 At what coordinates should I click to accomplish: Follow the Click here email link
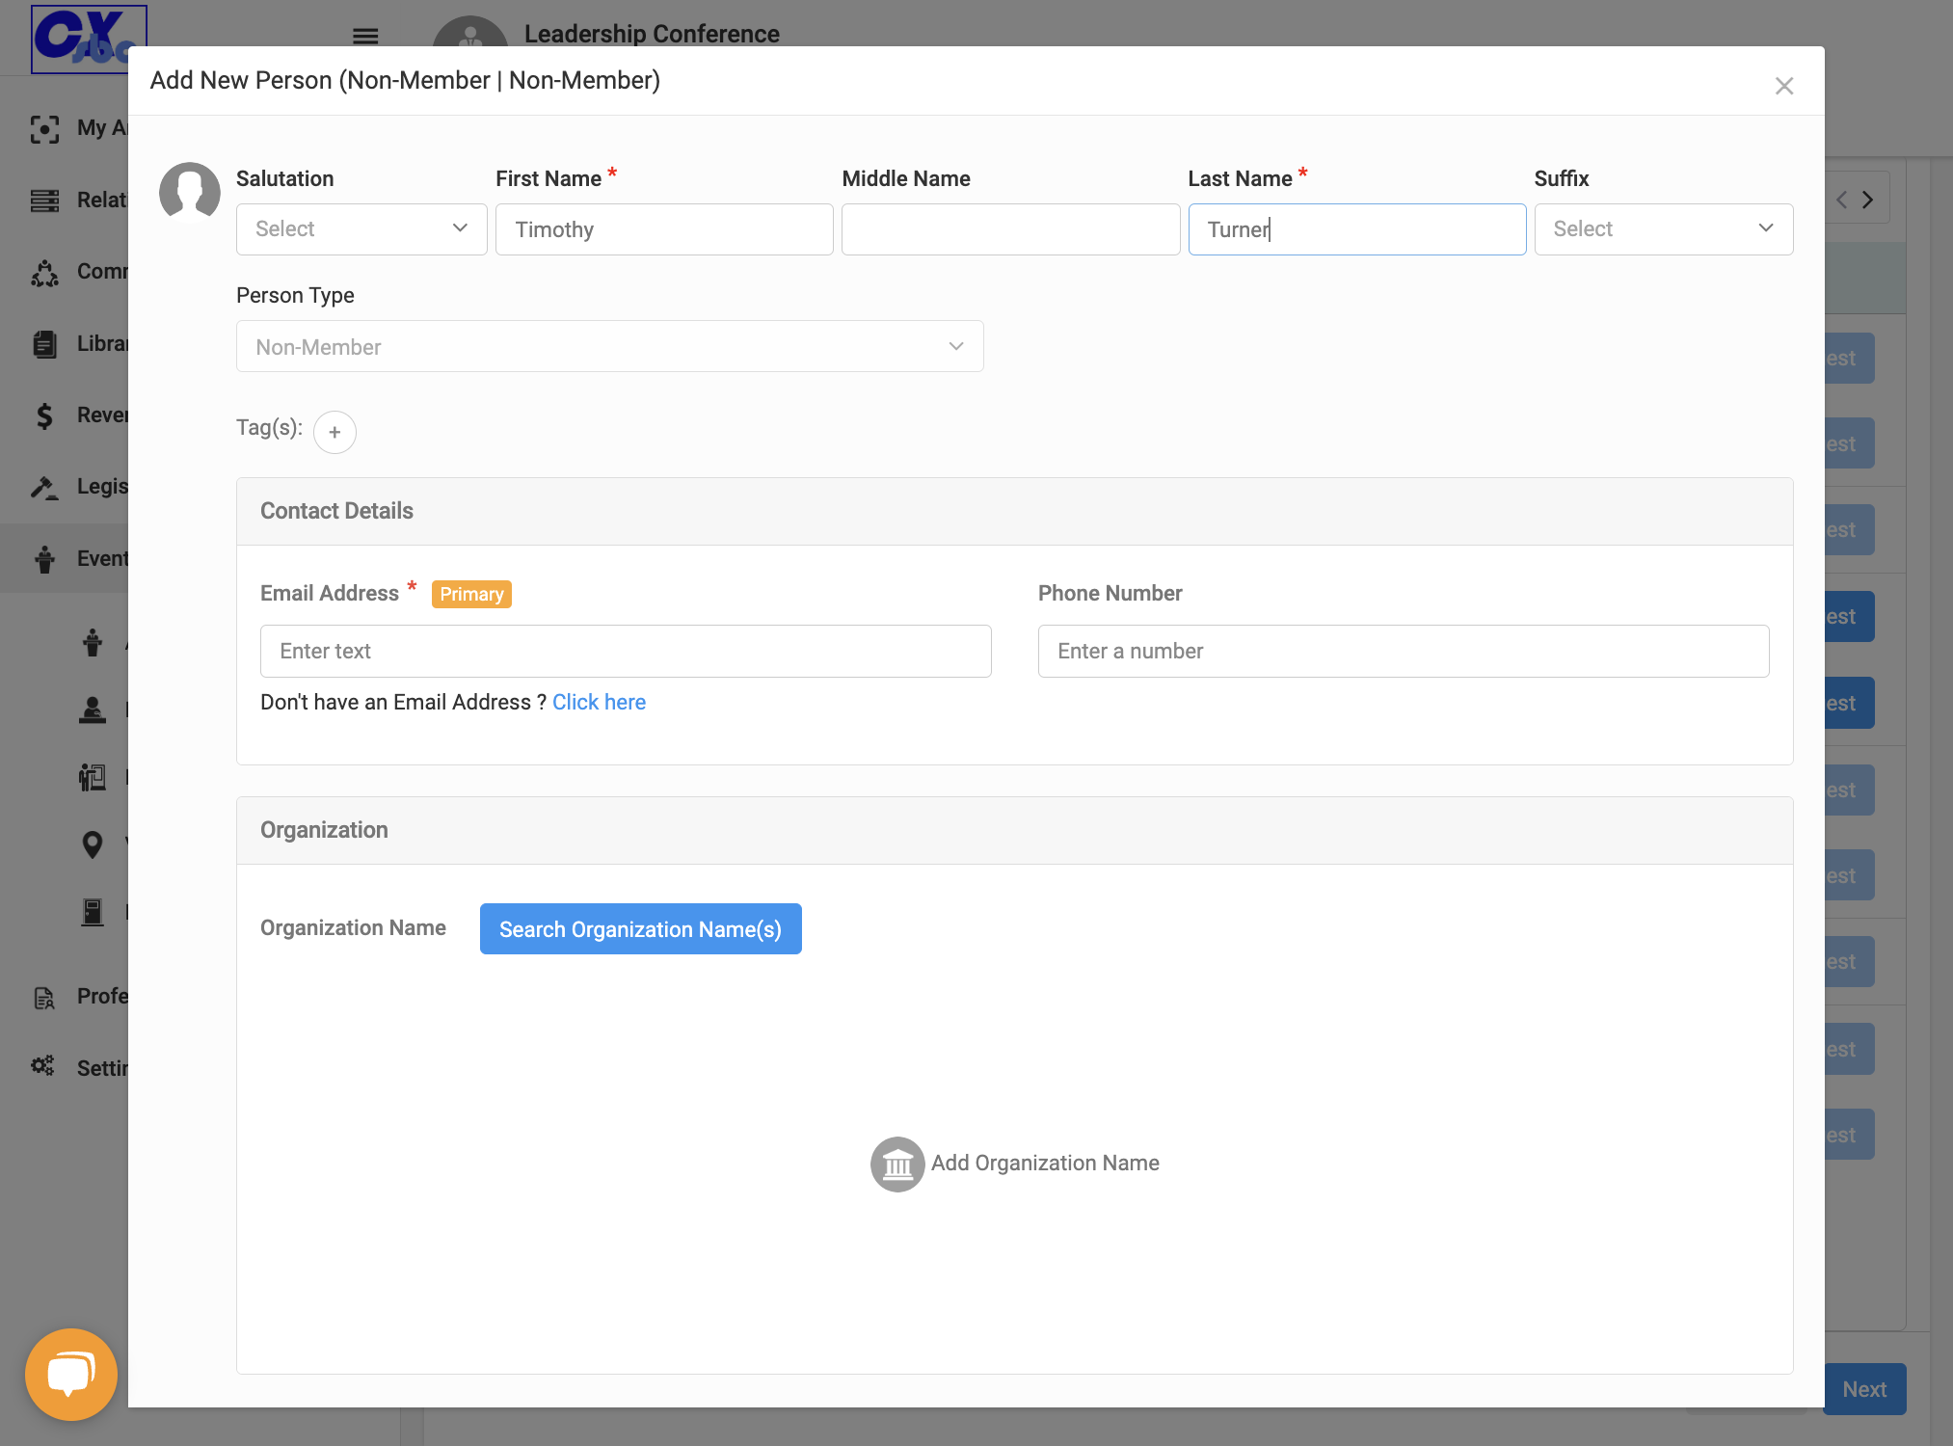coord(599,702)
